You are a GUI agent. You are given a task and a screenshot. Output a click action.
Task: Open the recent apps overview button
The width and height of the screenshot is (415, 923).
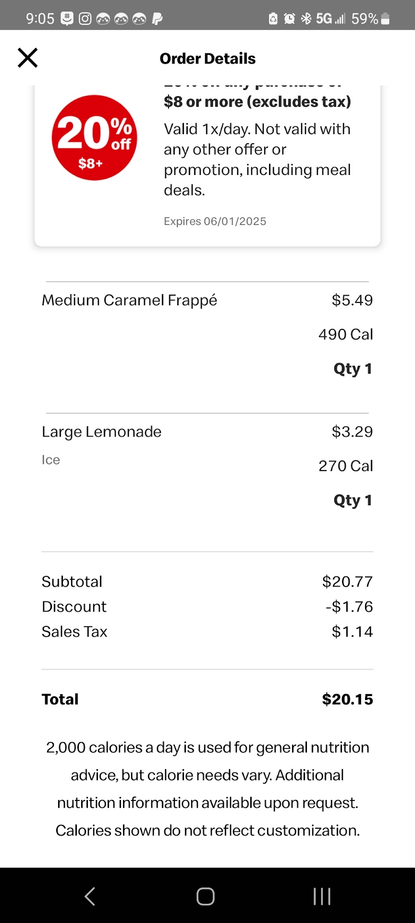click(321, 896)
